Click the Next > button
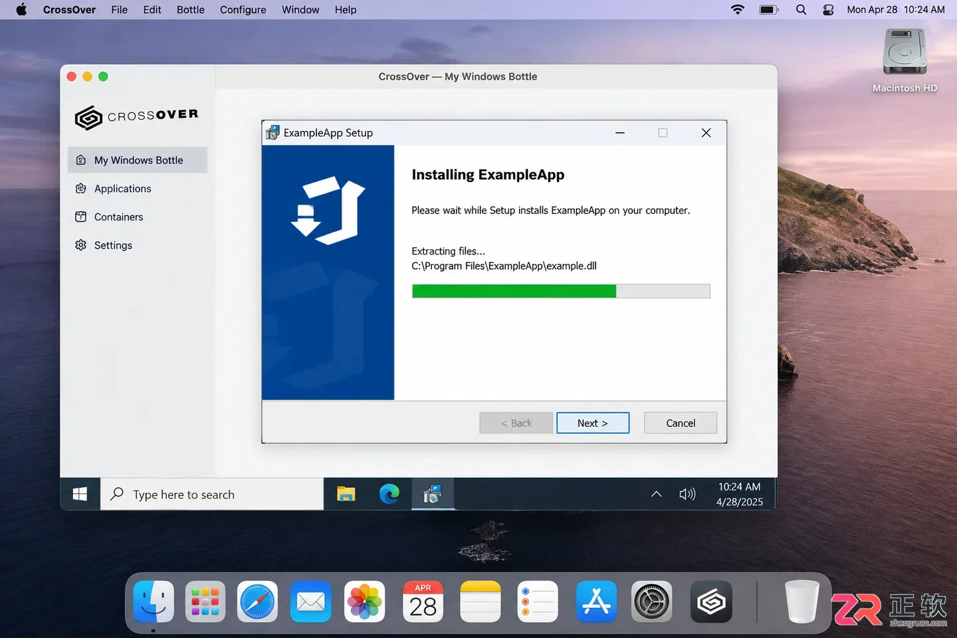957x638 pixels. (x=593, y=423)
